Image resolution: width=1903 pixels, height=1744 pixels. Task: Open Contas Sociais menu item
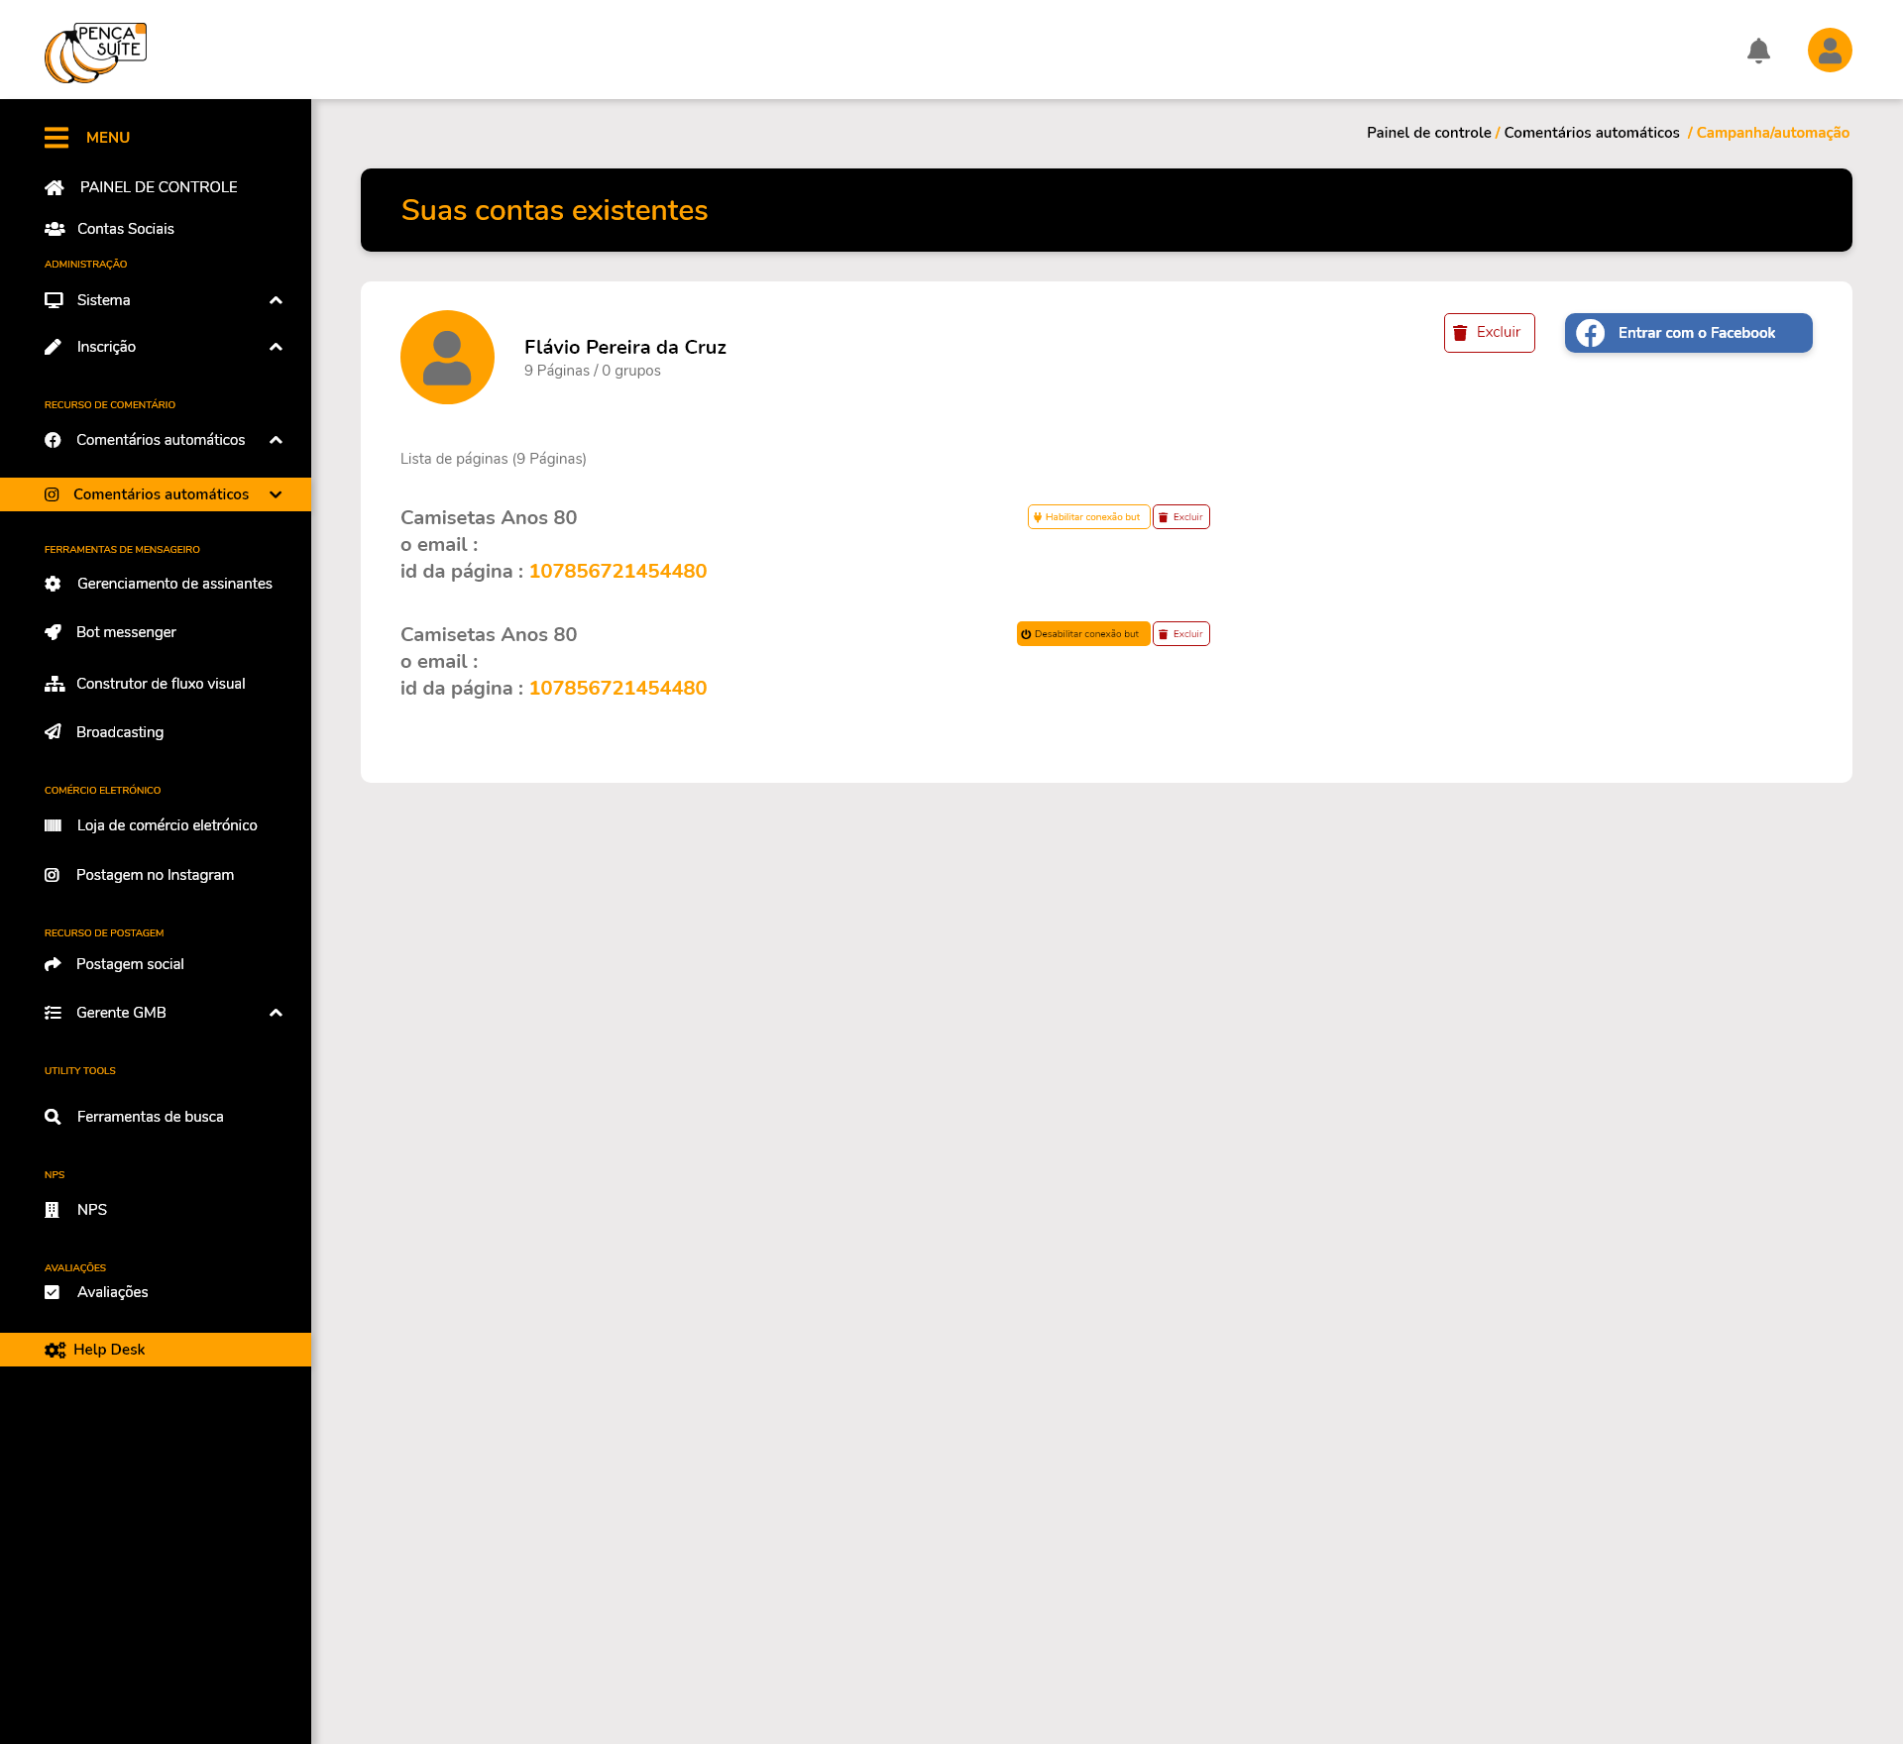point(125,229)
